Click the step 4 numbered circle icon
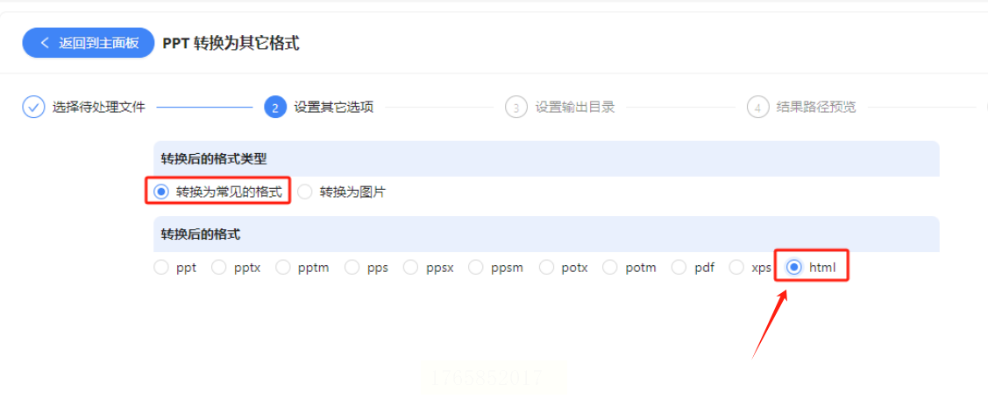Viewport: 988px width, 412px height. [x=757, y=107]
